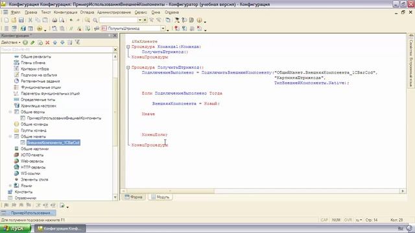Open Print Preview from the toolbar
415x233 pixels.
(x=62, y=20)
